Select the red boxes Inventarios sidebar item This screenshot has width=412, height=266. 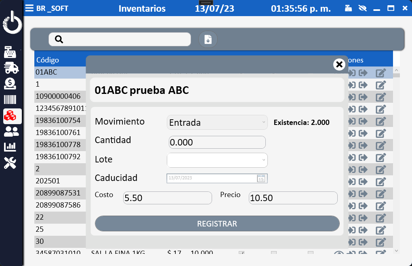point(11,116)
